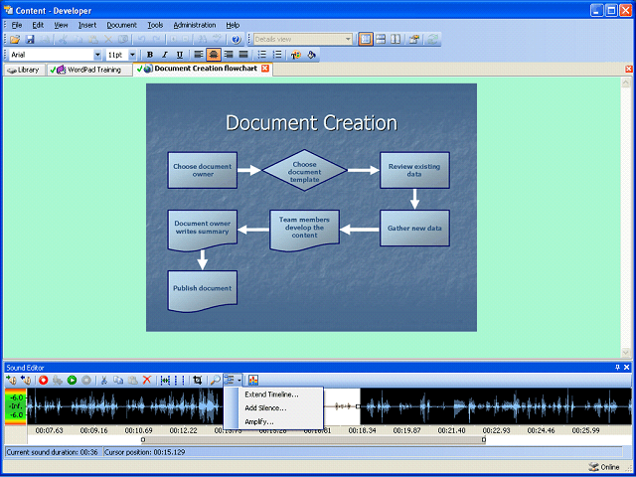Click the Open folder icon in the main toolbar
This screenshot has height=477, width=636.
tap(14, 39)
